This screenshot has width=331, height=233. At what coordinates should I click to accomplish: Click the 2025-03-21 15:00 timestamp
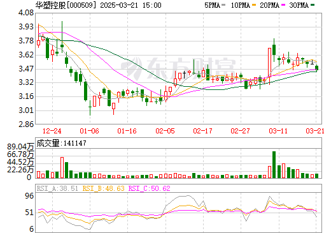click(130, 5)
